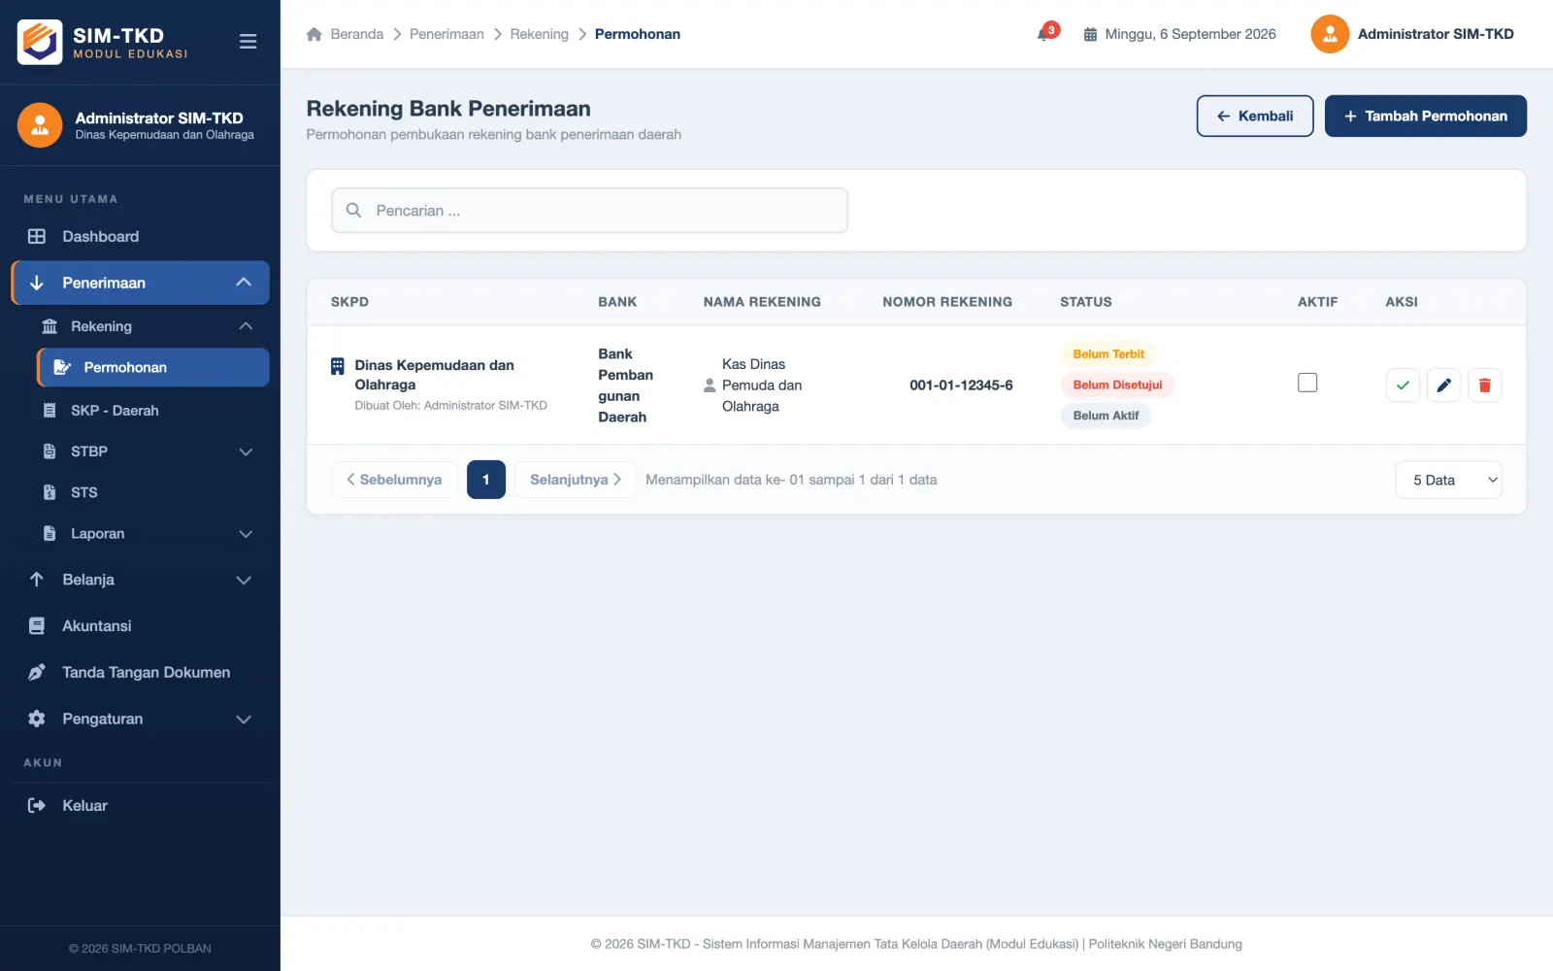
Task: Click the pencil edit icon in Aksi
Action: point(1443,385)
